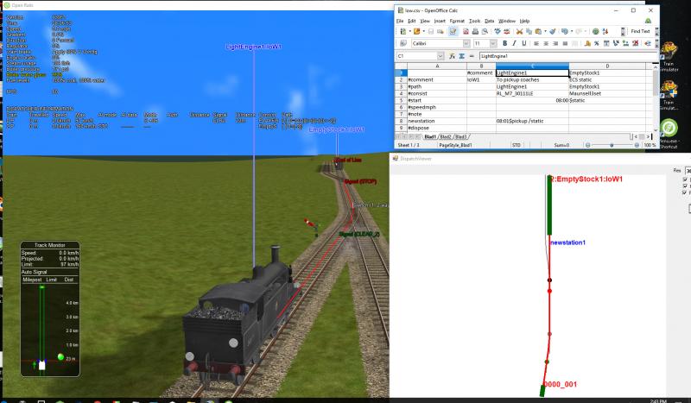Open the Calibri font name dropdown
Screen dimensions: 691x403
pyautogui.click(x=466, y=43)
